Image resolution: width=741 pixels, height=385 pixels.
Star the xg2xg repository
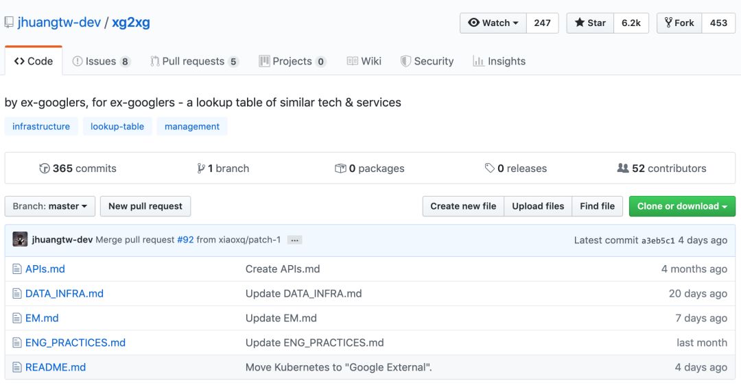pos(590,23)
